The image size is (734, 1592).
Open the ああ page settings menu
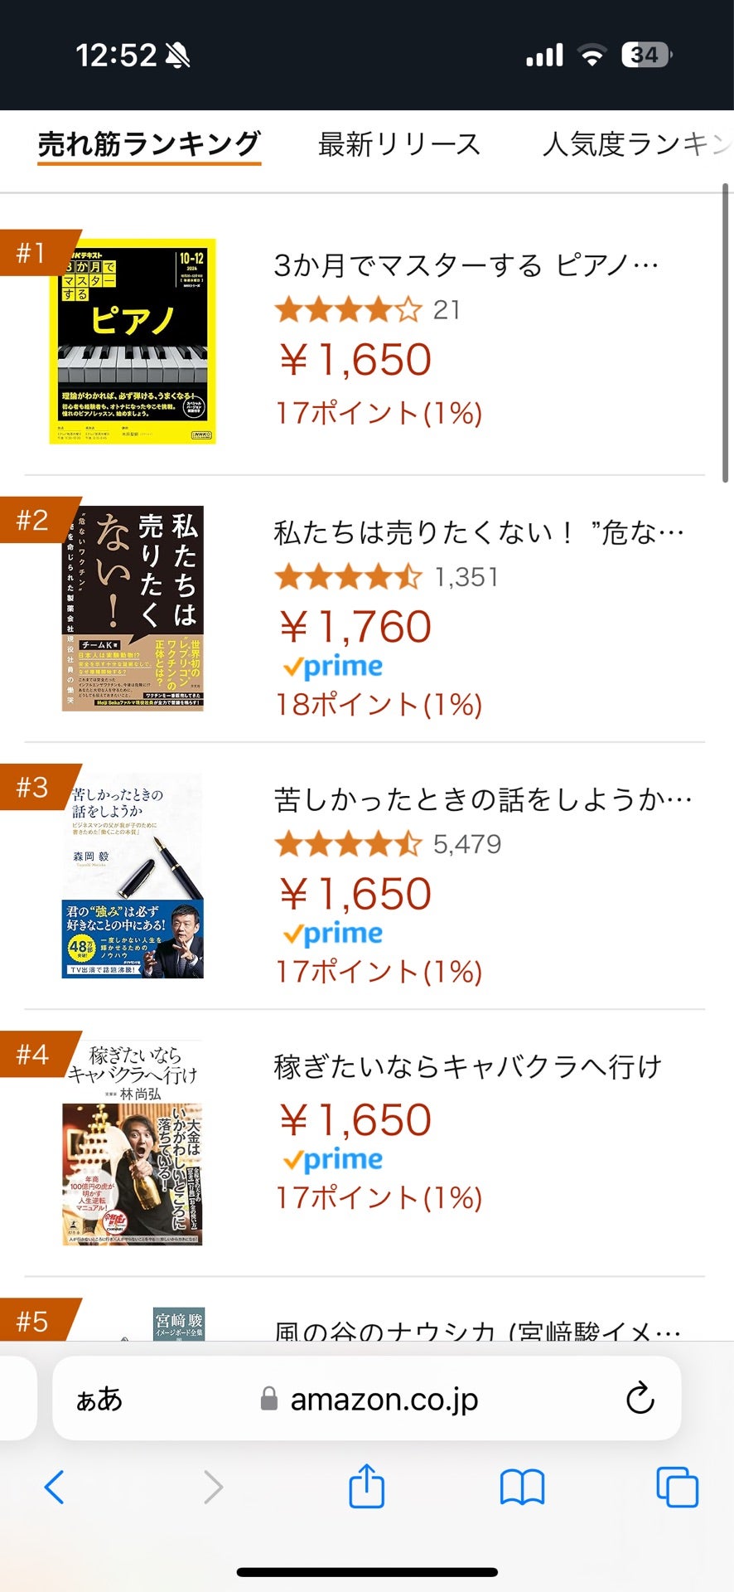point(99,1400)
